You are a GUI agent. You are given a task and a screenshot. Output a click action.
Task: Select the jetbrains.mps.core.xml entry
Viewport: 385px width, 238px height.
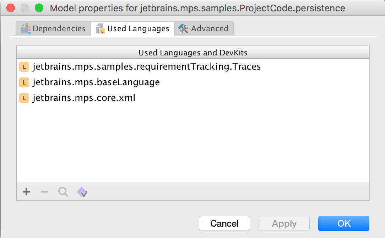(84, 98)
